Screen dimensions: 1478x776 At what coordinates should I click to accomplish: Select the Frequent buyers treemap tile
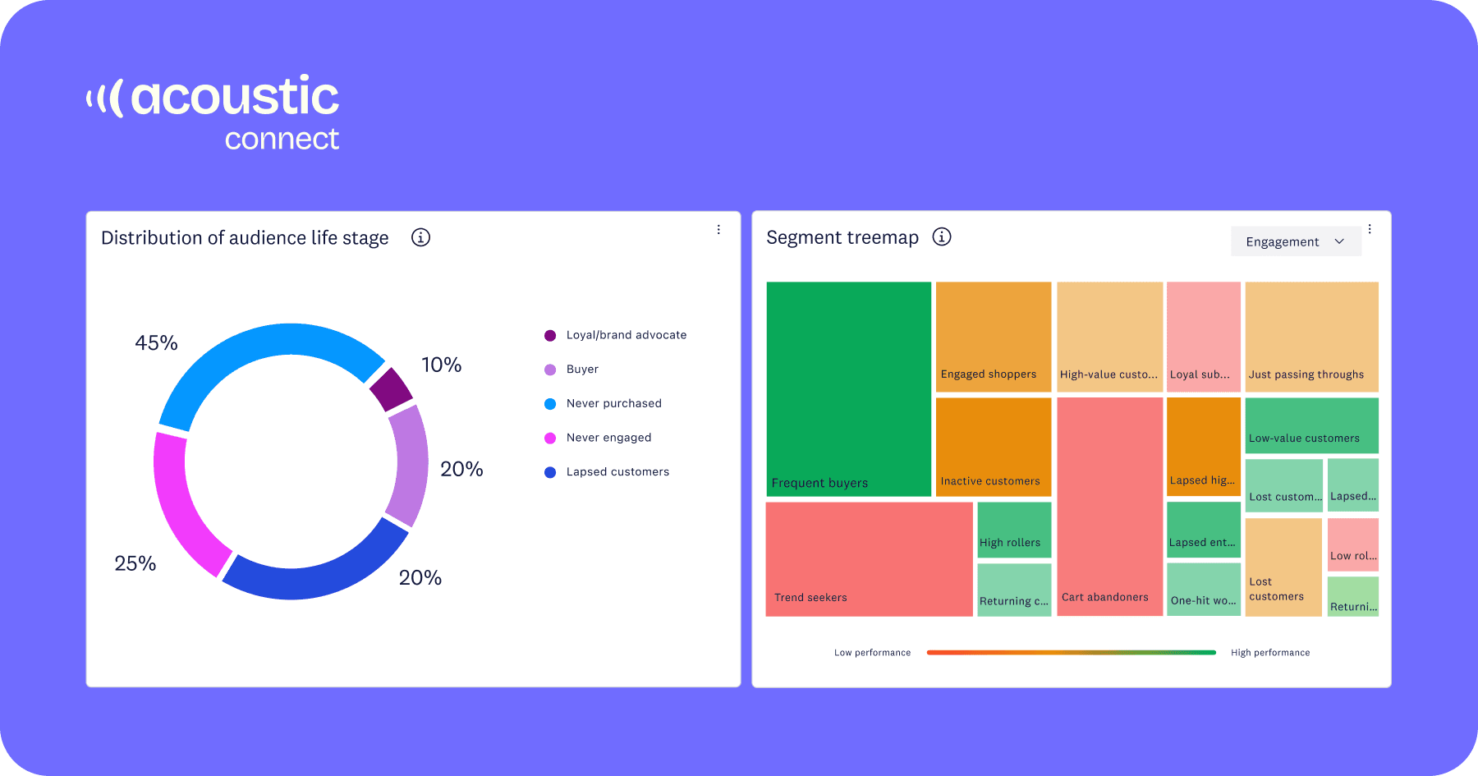[x=849, y=389]
